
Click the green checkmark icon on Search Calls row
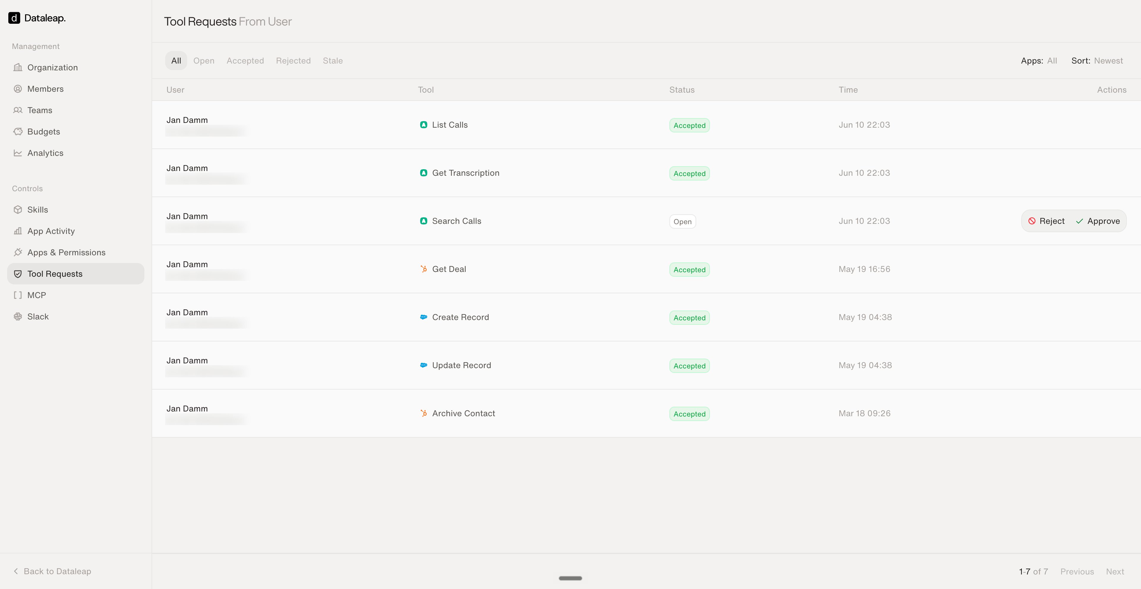(1079, 221)
